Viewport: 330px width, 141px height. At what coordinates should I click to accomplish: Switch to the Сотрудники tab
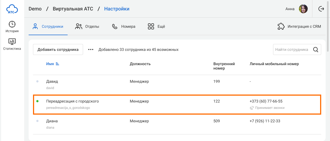[x=48, y=27]
